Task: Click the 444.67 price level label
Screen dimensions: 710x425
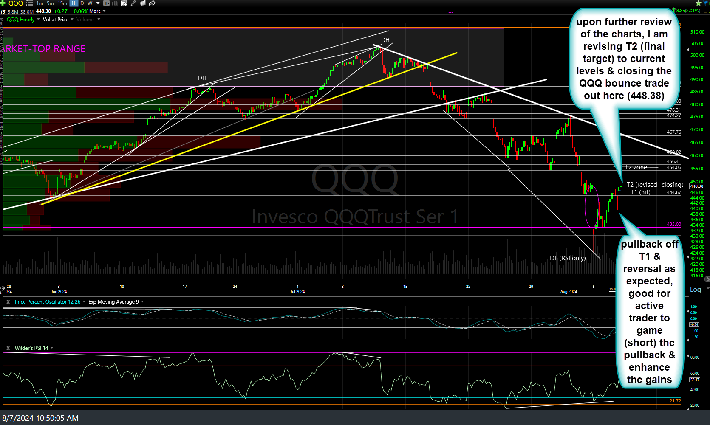Action: tap(674, 193)
